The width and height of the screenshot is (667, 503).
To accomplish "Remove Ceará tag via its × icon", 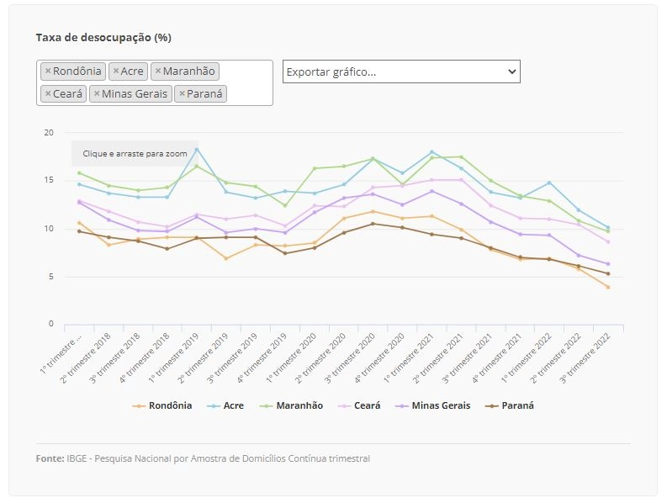I will [x=48, y=93].
